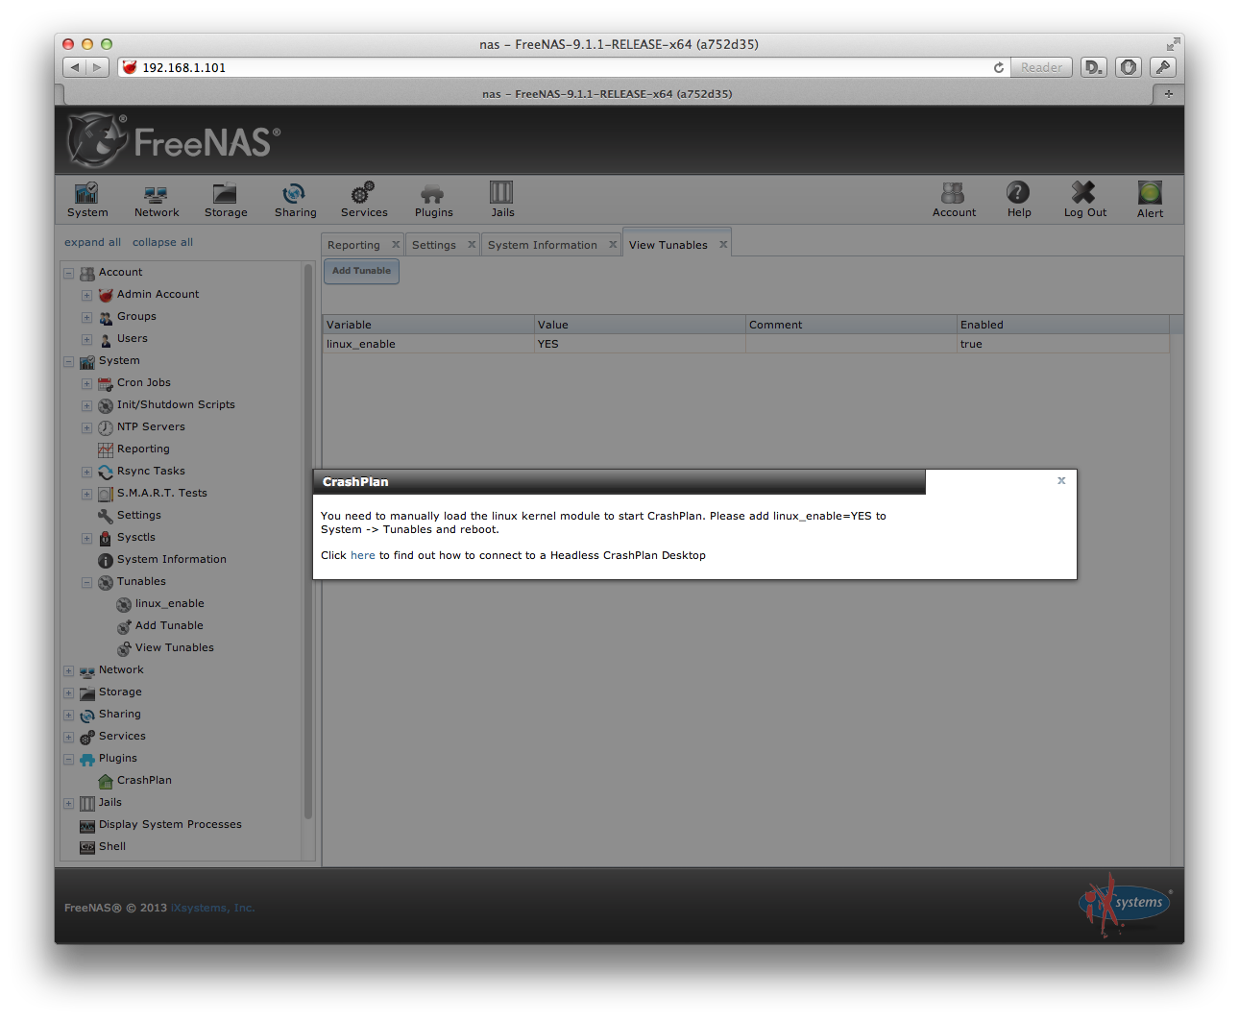This screenshot has width=1239, height=1020.
Task: Expand the Admin Account node
Action: (x=86, y=295)
